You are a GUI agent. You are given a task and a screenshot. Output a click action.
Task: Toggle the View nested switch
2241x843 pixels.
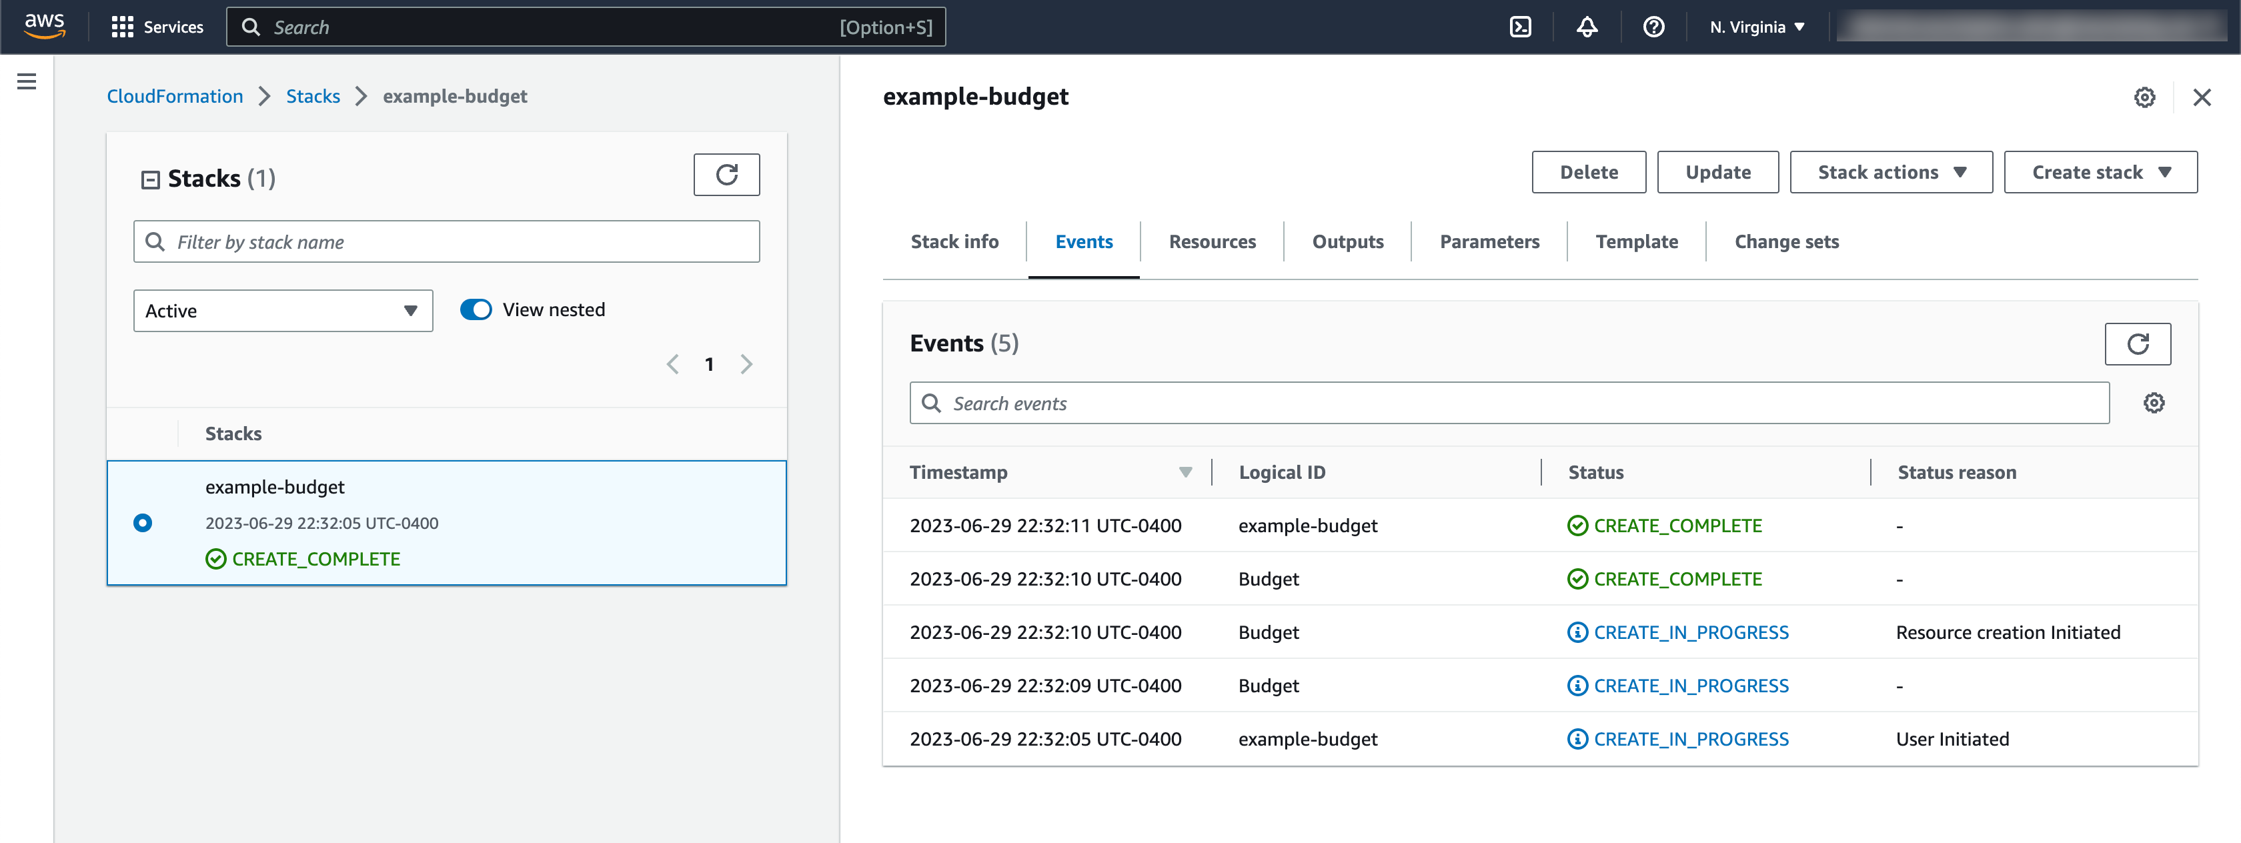(x=476, y=309)
